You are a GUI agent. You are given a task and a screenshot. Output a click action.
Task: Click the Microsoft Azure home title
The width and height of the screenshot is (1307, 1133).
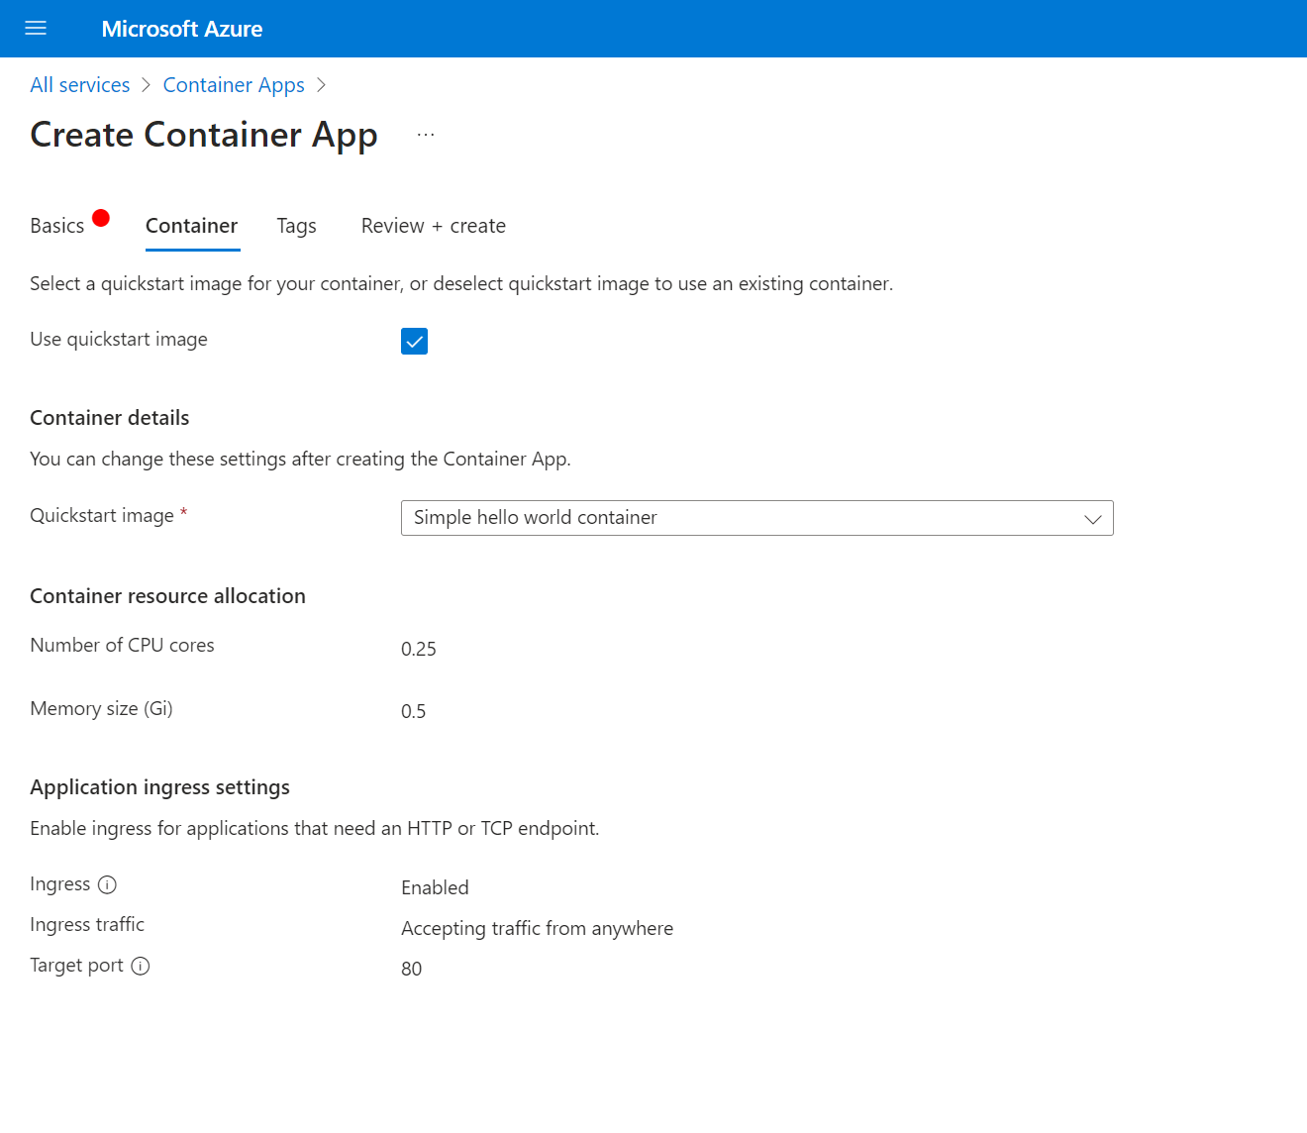[x=182, y=29]
